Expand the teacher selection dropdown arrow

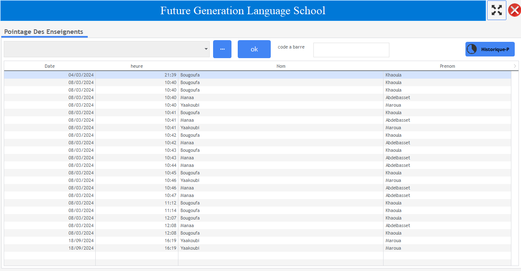206,49
